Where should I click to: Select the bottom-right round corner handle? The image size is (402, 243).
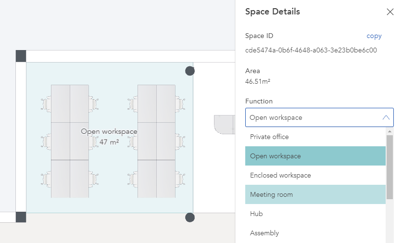pyautogui.click(x=190, y=217)
